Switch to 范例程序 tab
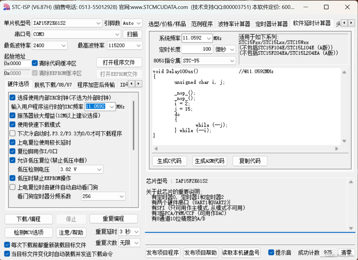 (202, 24)
